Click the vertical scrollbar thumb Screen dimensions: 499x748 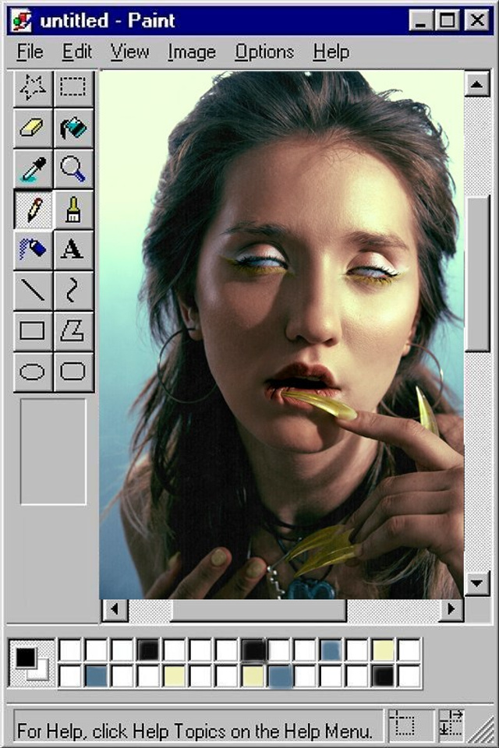coord(476,273)
